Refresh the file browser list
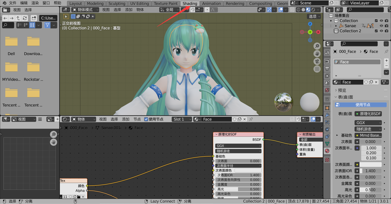391x204 pixels. 25,18
